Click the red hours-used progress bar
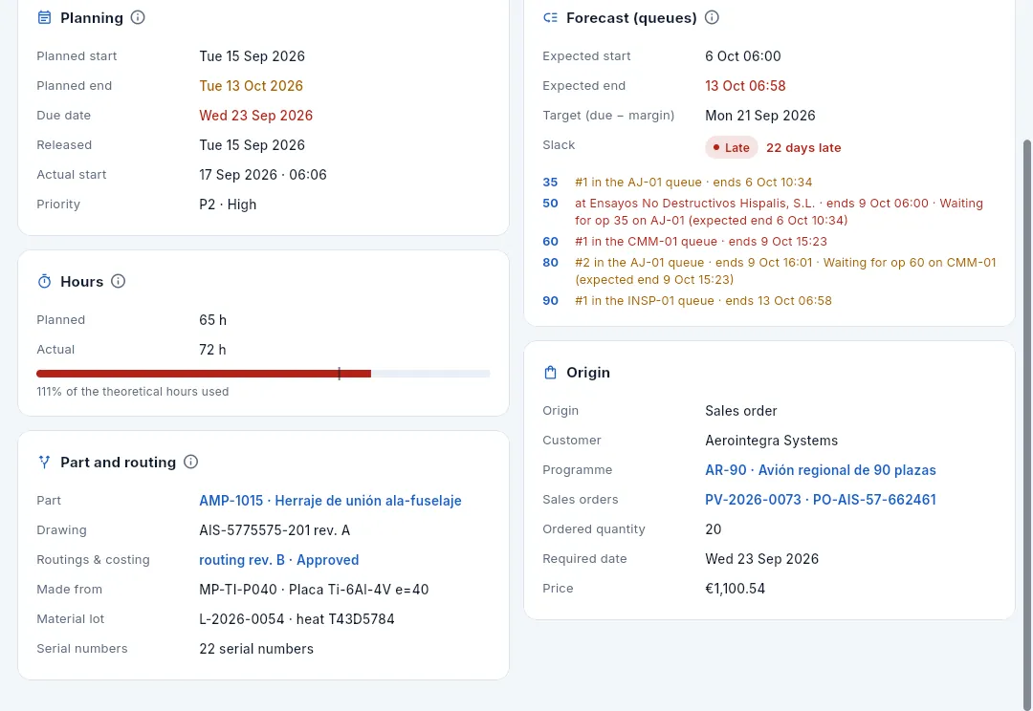This screenshot has width=1033, height=711. coord(204,374)
